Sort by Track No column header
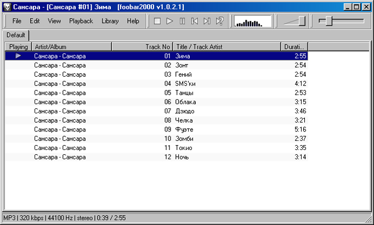The image size is (374, 225). 142,47
